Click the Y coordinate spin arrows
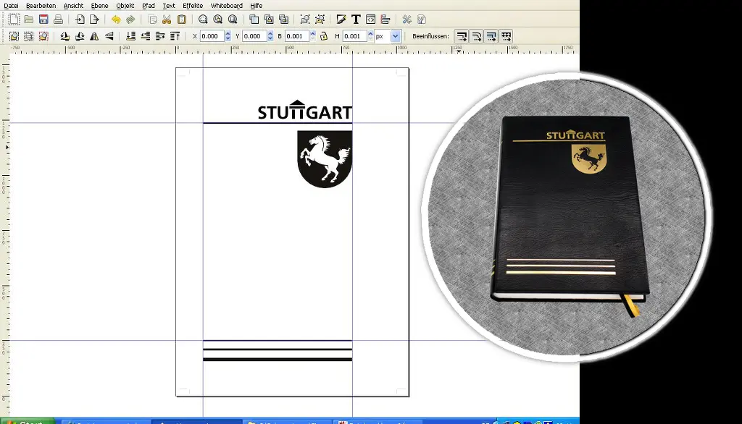The height and width of the screenshot is (424, 742). pos(270,36)
